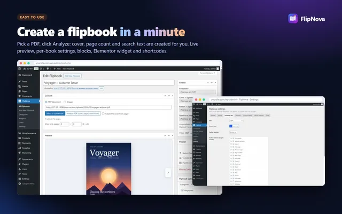
Task: Open All Flipbooks submenu item
Action: [24, 106]
